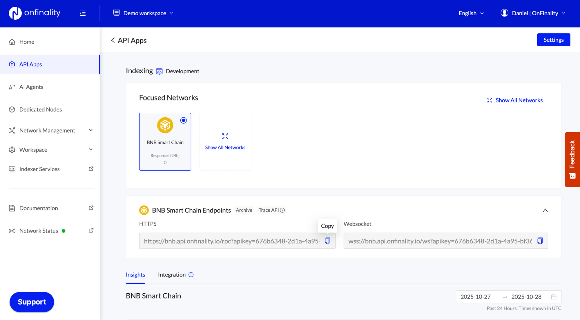Click the Settings button

[x=553, y=40]
